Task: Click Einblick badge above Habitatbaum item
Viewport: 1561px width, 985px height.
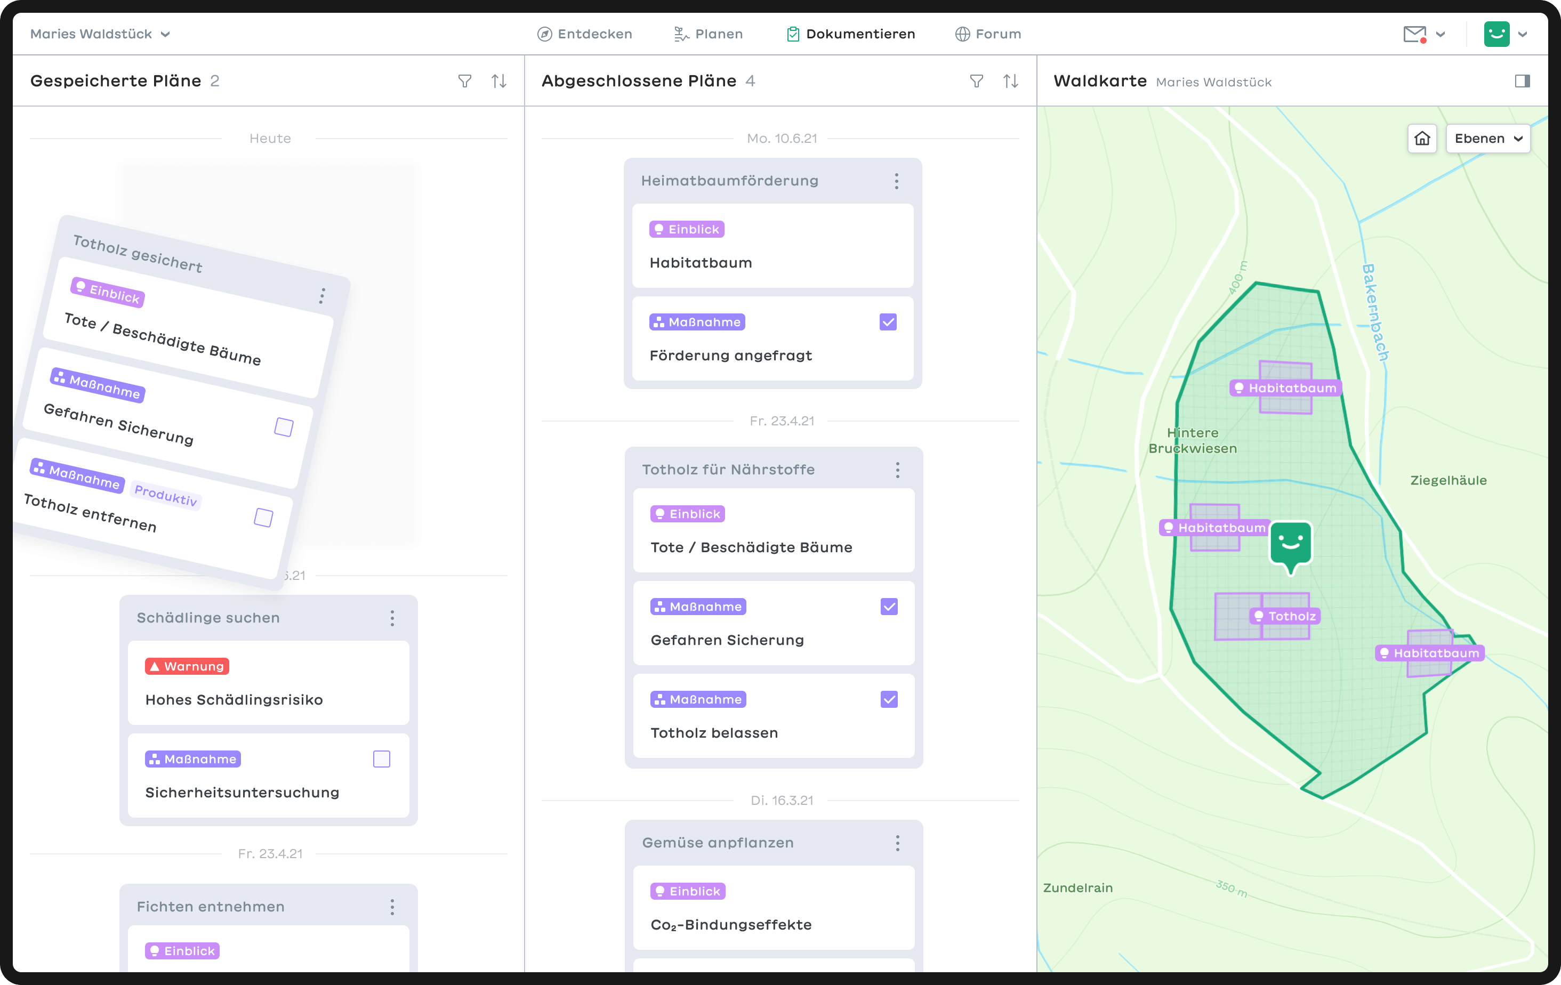Action: (687, 229)
